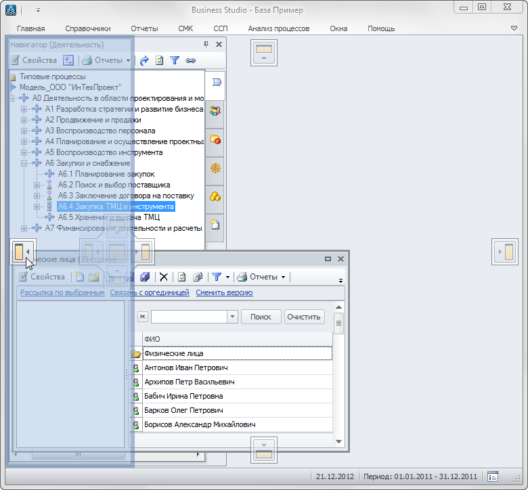Click the calendar icon in status bar

pos(493,476)
